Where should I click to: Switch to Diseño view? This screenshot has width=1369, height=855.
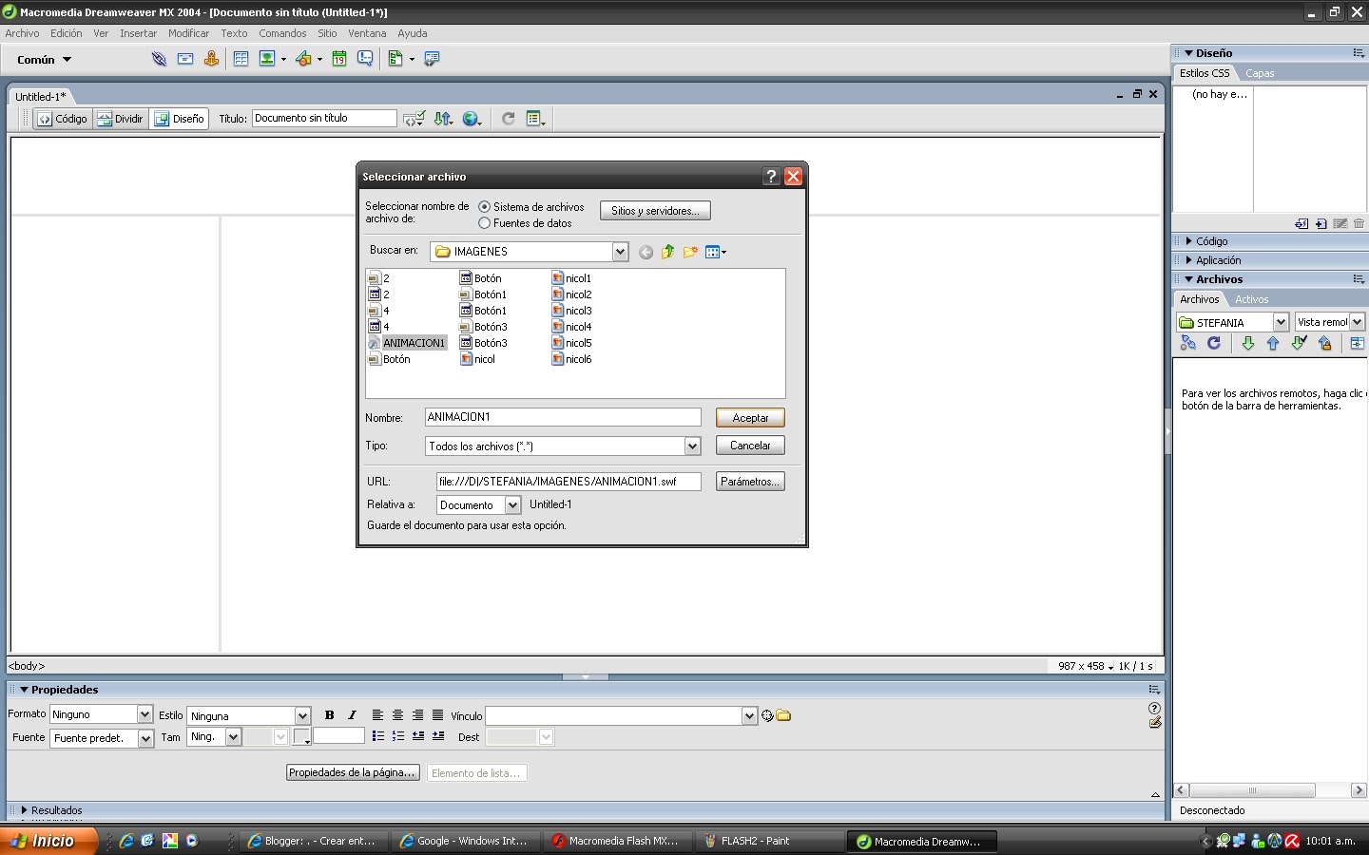(x=179, y=119)
